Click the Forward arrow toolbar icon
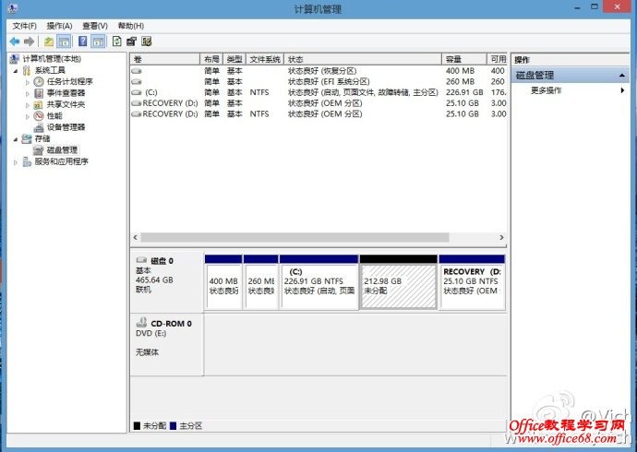The height and width of the screenshot is (452, 637). [x=29, y=42]
